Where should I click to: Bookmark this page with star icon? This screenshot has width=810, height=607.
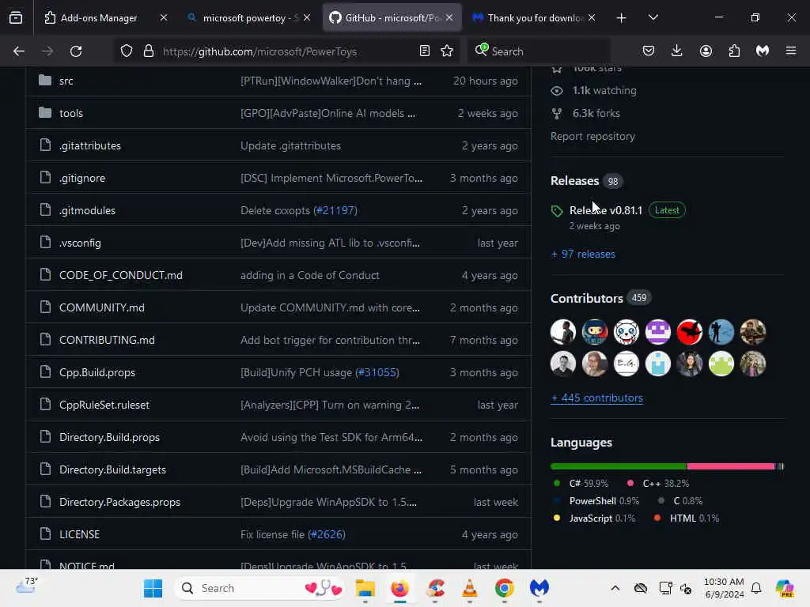click(447, 51)
